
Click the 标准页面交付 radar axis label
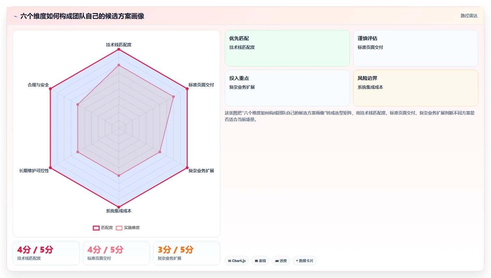(201, 85)
